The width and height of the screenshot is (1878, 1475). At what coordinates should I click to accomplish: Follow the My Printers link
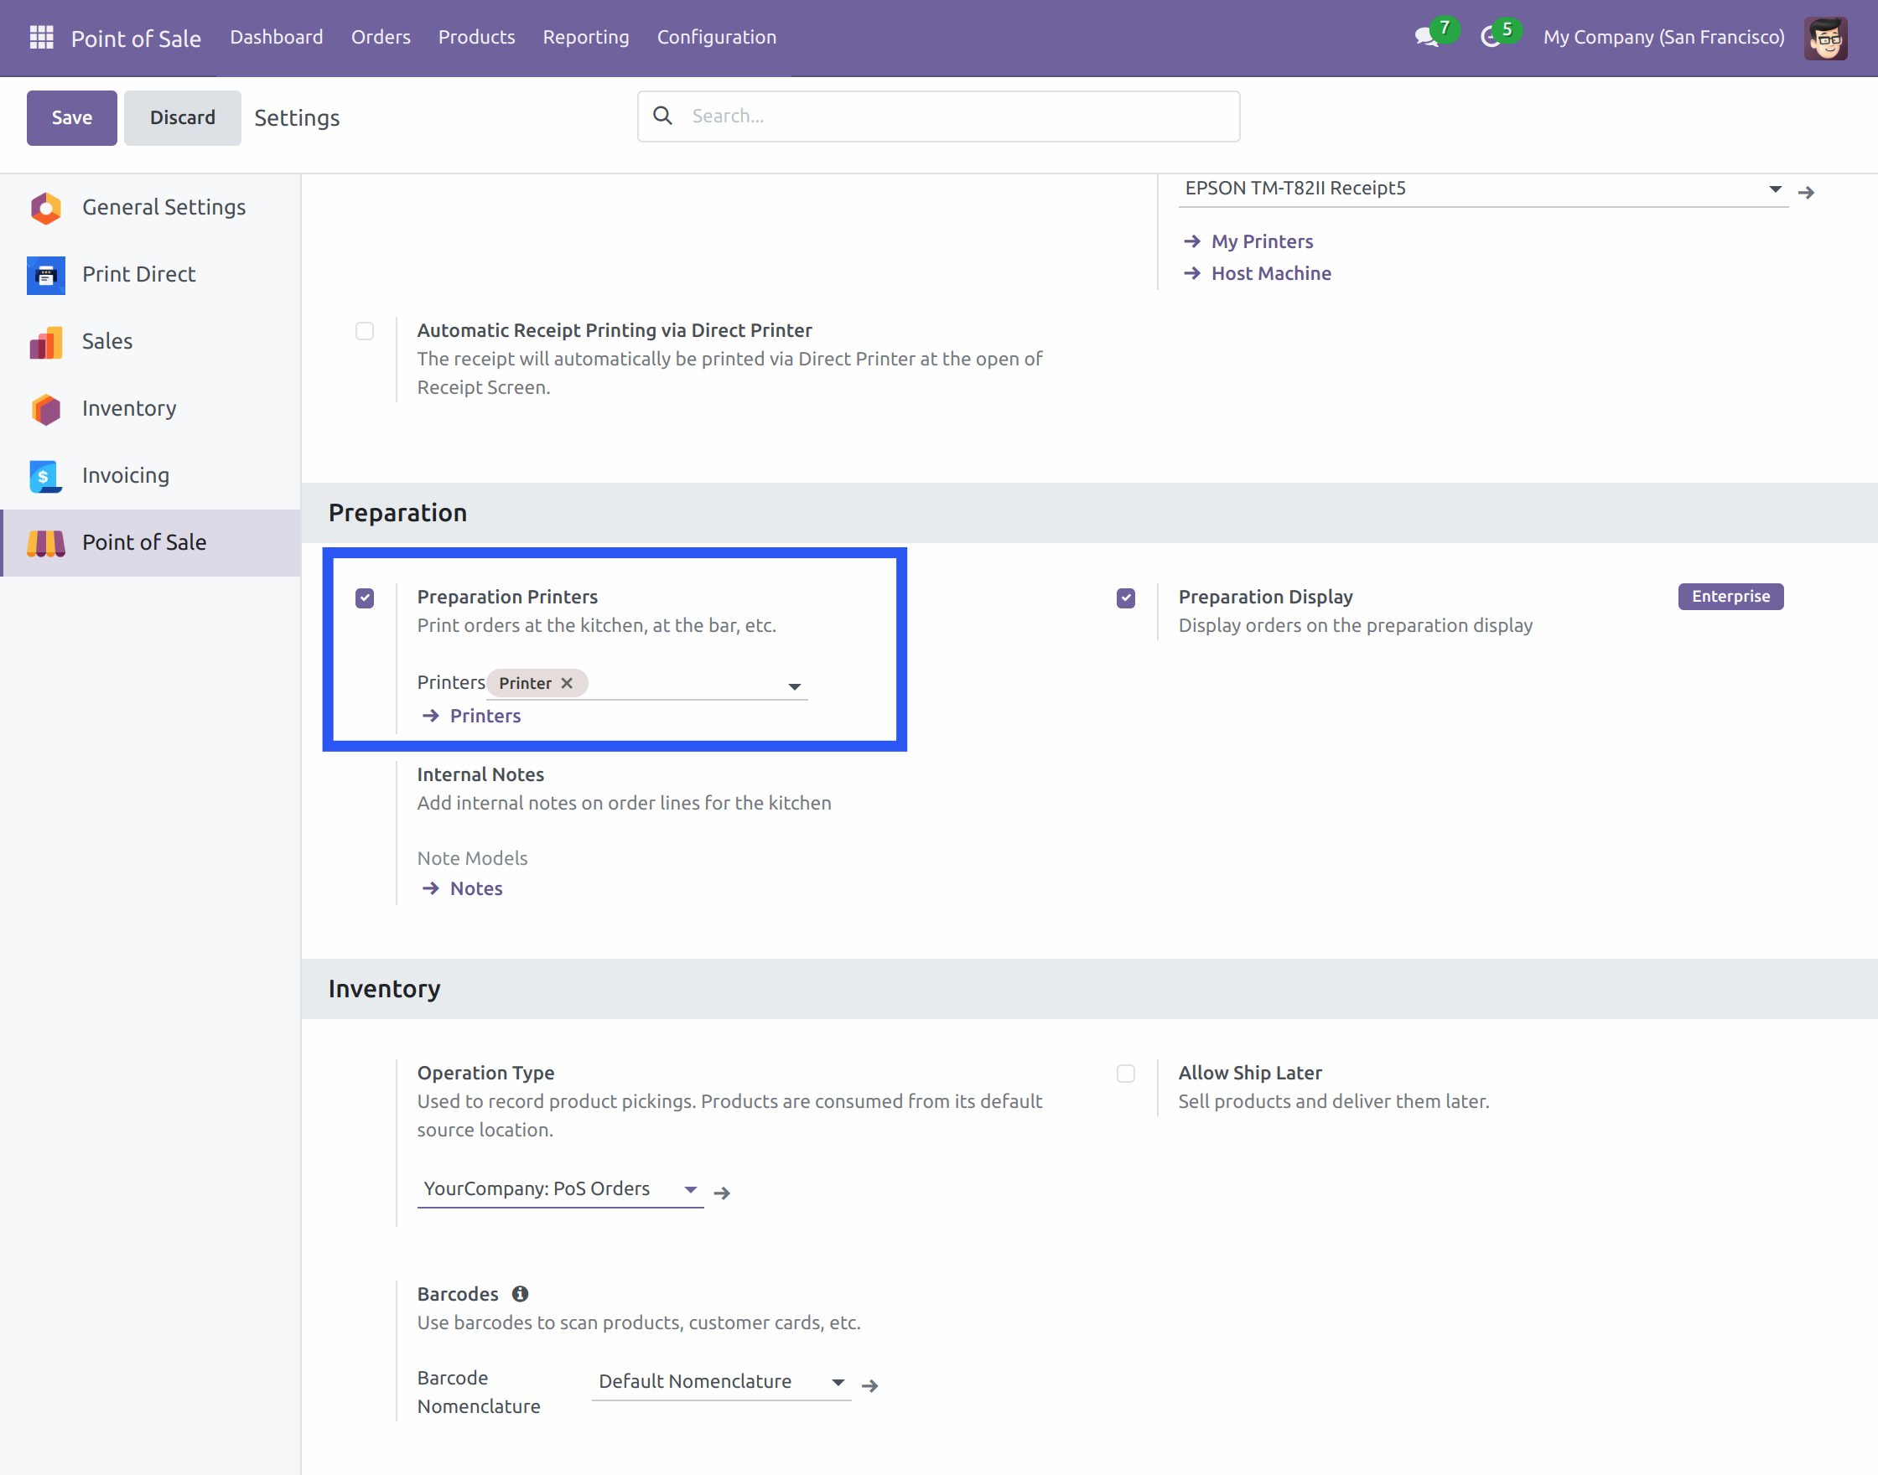coord(1261,241)
